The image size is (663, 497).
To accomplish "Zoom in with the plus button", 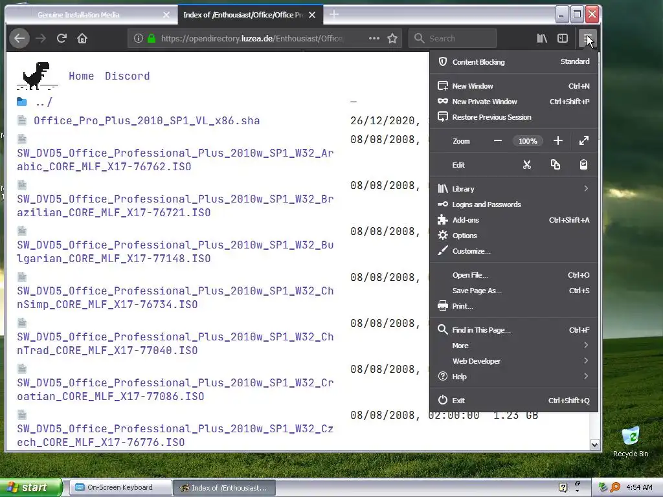I will click(557, 140).
